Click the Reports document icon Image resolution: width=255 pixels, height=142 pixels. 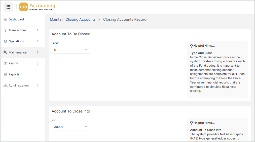6,74
